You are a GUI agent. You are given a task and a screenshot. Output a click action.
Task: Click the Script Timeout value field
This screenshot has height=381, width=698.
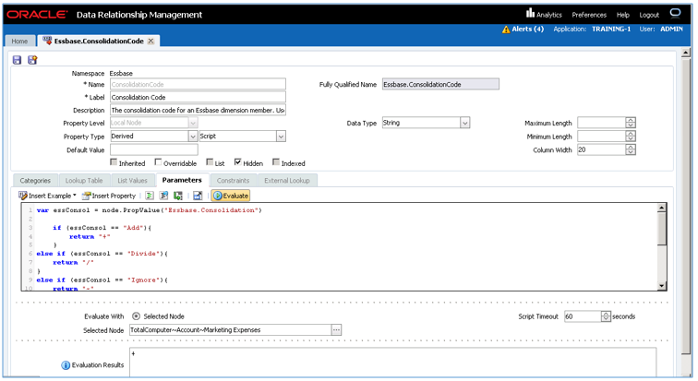[583, 316]
